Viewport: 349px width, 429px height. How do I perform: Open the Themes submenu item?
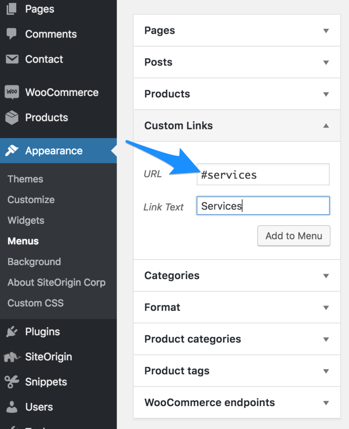25,179
